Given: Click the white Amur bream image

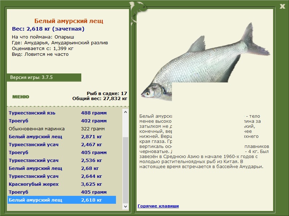Looking at the screenshot, I should coord(205,62).
